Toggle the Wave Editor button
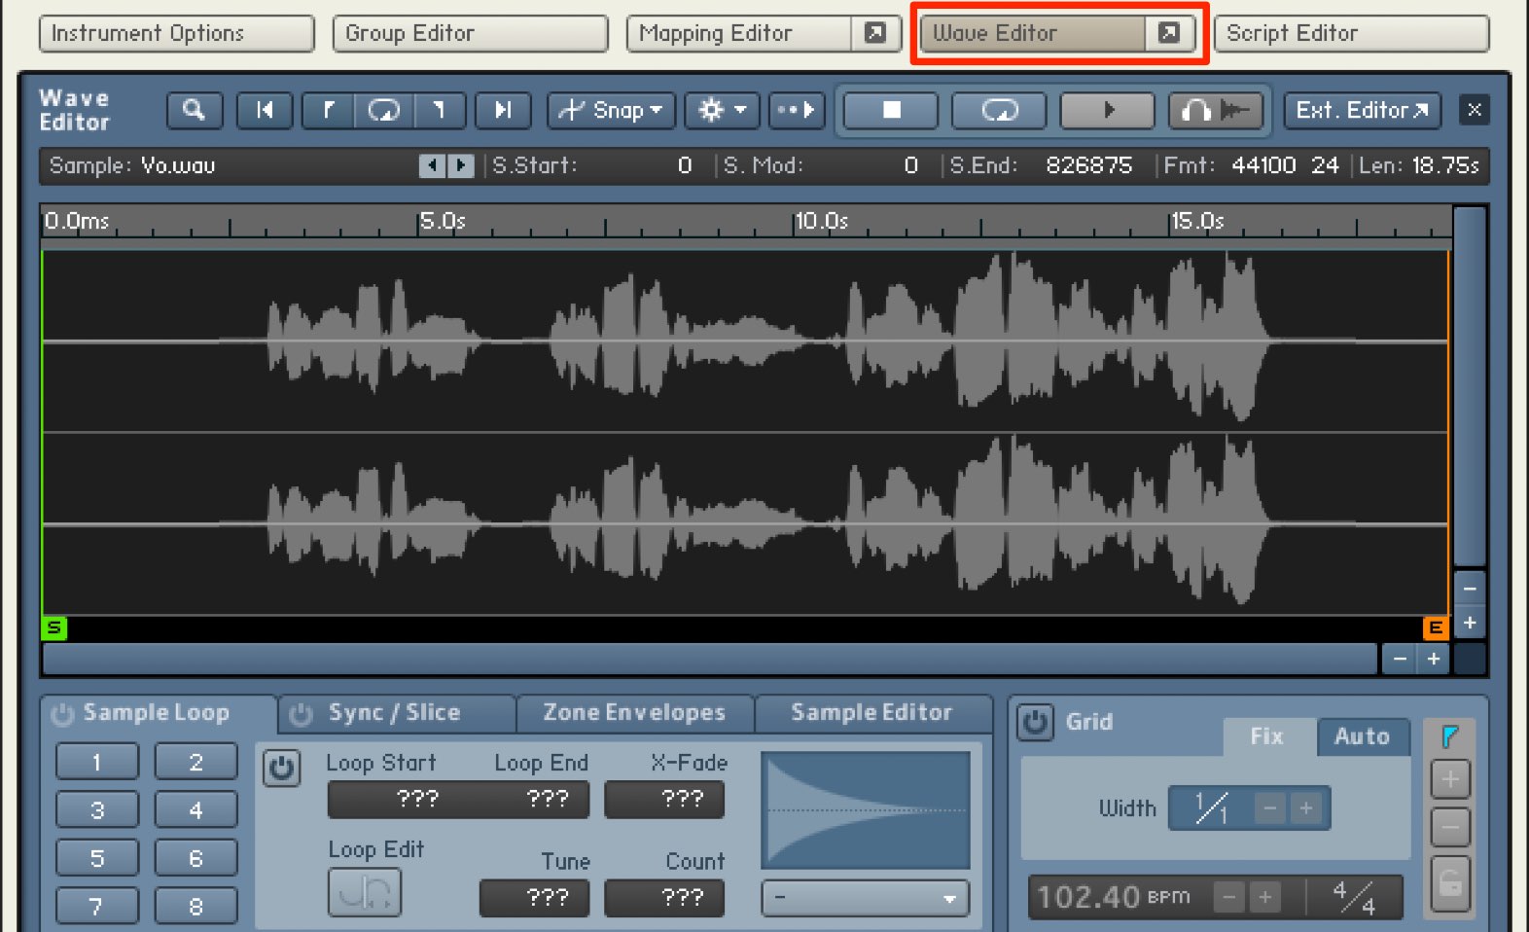This screenshot has width=1529, height=932. (x=1033, y=33)
